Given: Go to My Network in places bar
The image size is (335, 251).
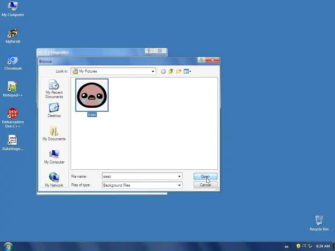Looking at the screenshot, I should coord(54,180).
